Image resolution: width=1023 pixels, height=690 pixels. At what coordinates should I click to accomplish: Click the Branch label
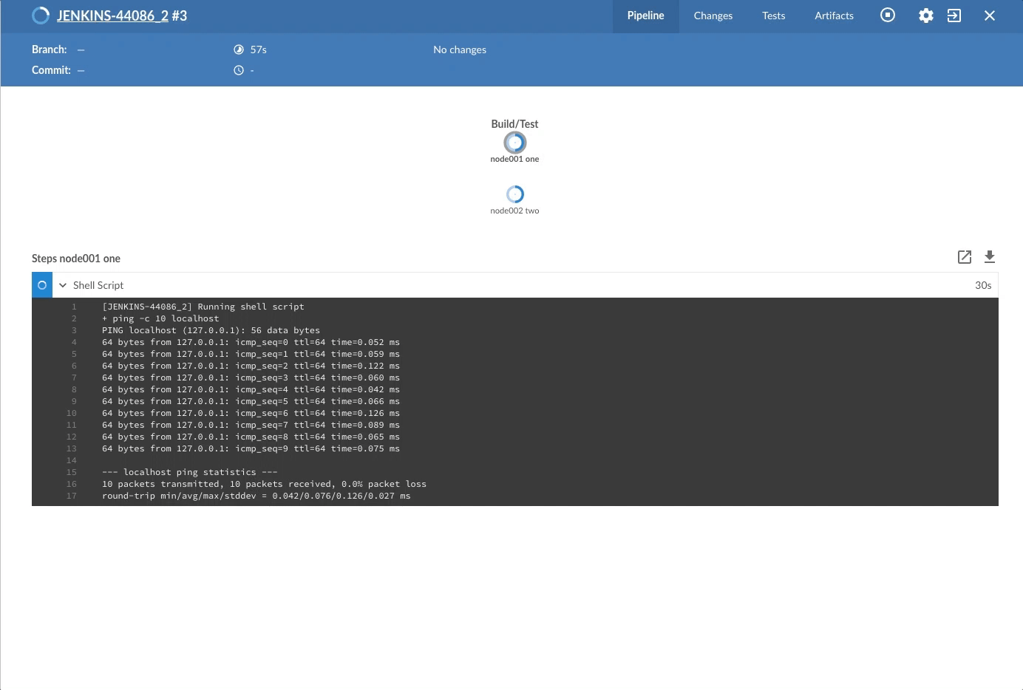[50, 49]
